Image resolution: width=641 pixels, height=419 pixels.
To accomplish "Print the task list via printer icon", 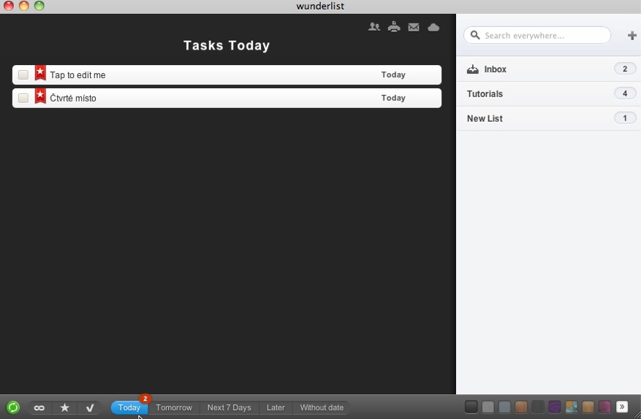I will pos(394,27).
